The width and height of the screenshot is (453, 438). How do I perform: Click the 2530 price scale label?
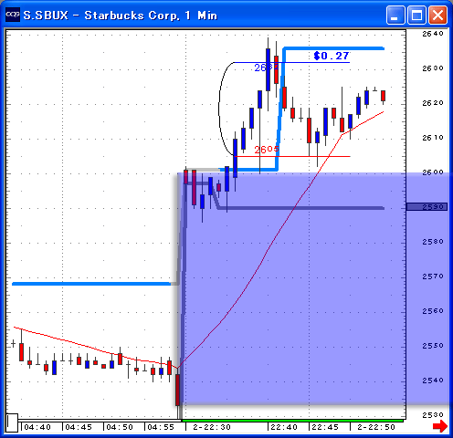pos(433,415)
